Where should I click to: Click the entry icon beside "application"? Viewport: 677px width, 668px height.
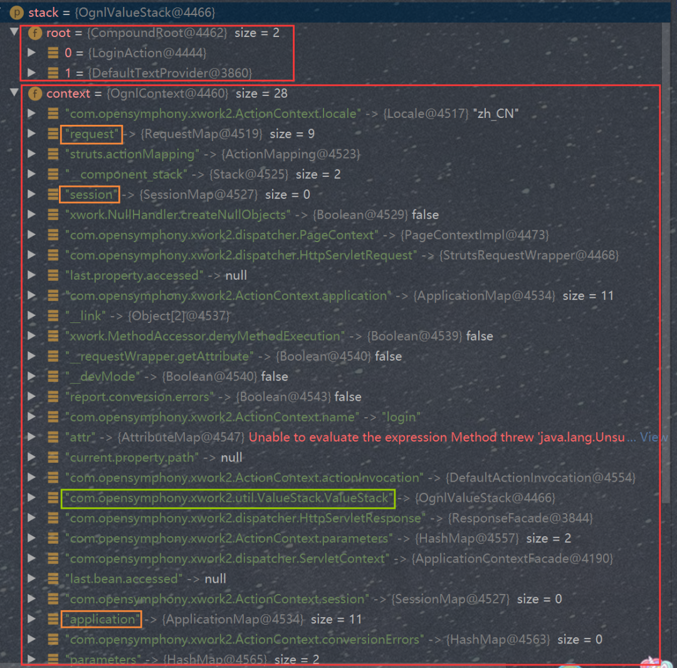[53, 619]
